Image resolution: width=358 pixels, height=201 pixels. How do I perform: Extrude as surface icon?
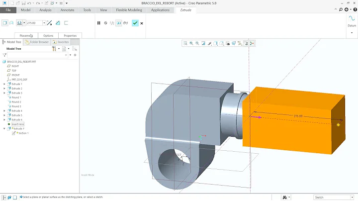click(11, 23)
